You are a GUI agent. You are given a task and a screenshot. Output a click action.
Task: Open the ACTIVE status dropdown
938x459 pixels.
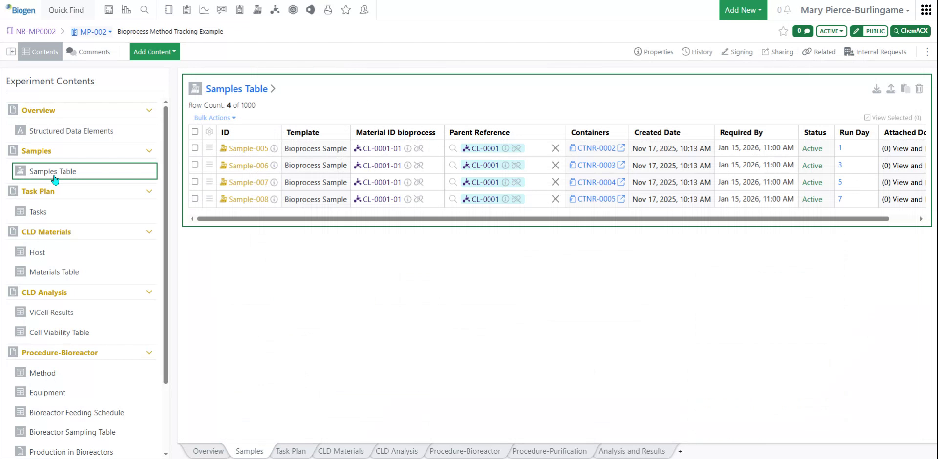click(831, 31)
